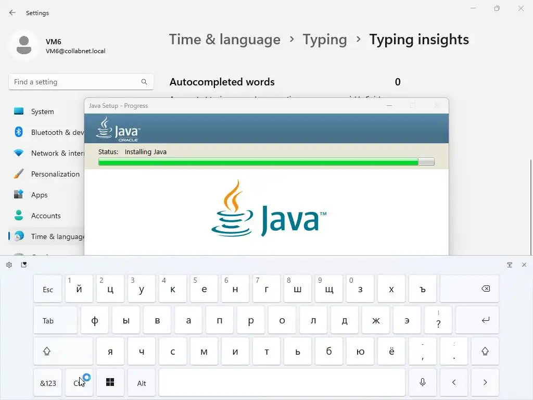
Task: Tap the п key
Action: tap(220, 320)
